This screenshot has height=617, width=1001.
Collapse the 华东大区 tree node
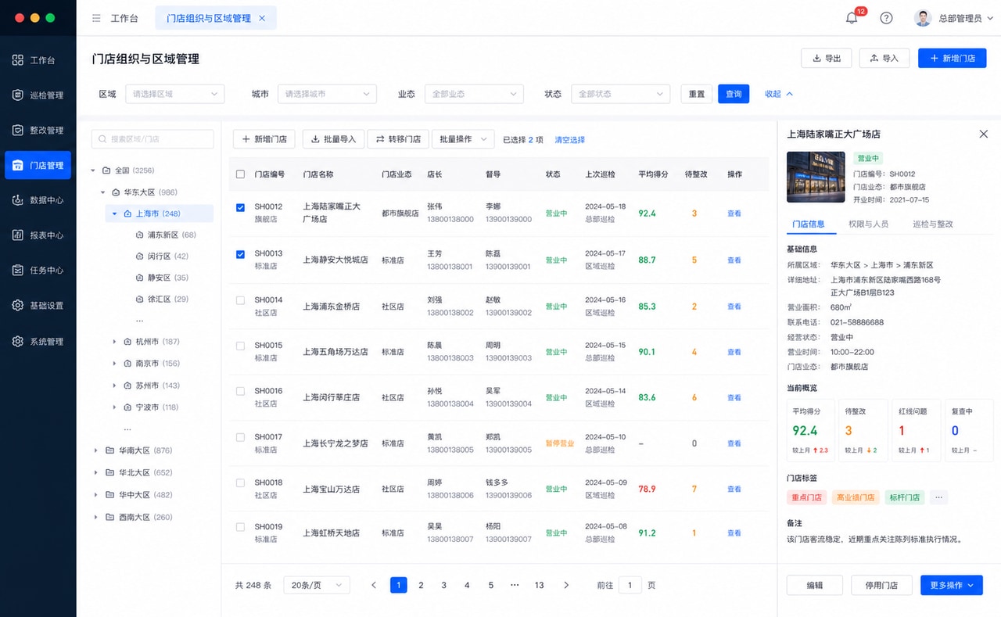[102, 192]
